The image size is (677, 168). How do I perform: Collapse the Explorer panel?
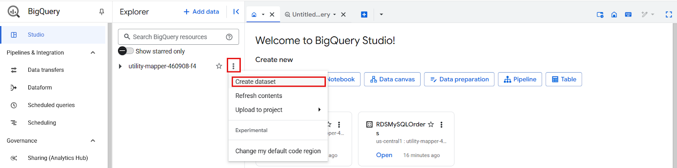(236, 12)
